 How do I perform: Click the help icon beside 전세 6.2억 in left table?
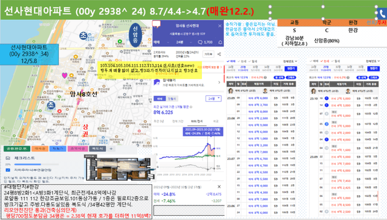tap(265, 78)
